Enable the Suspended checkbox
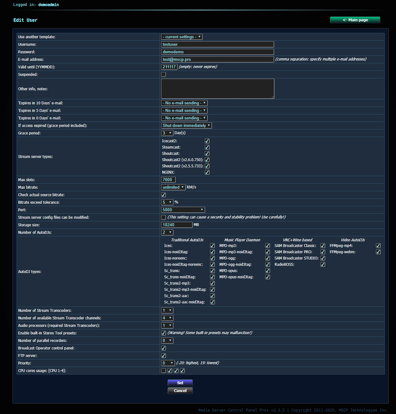 (163, 74)
